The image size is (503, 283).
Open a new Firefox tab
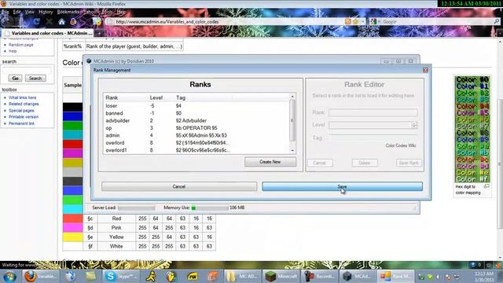(x=99, y=33)
